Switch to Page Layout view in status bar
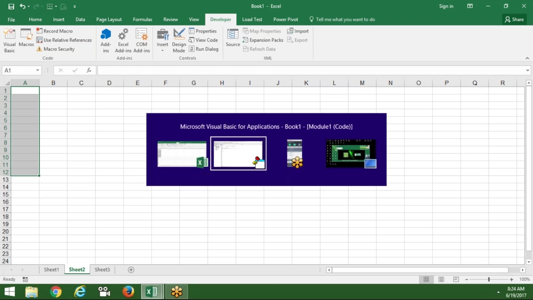The width and height of the screenshot is (533, 300). tap(441, 280)
